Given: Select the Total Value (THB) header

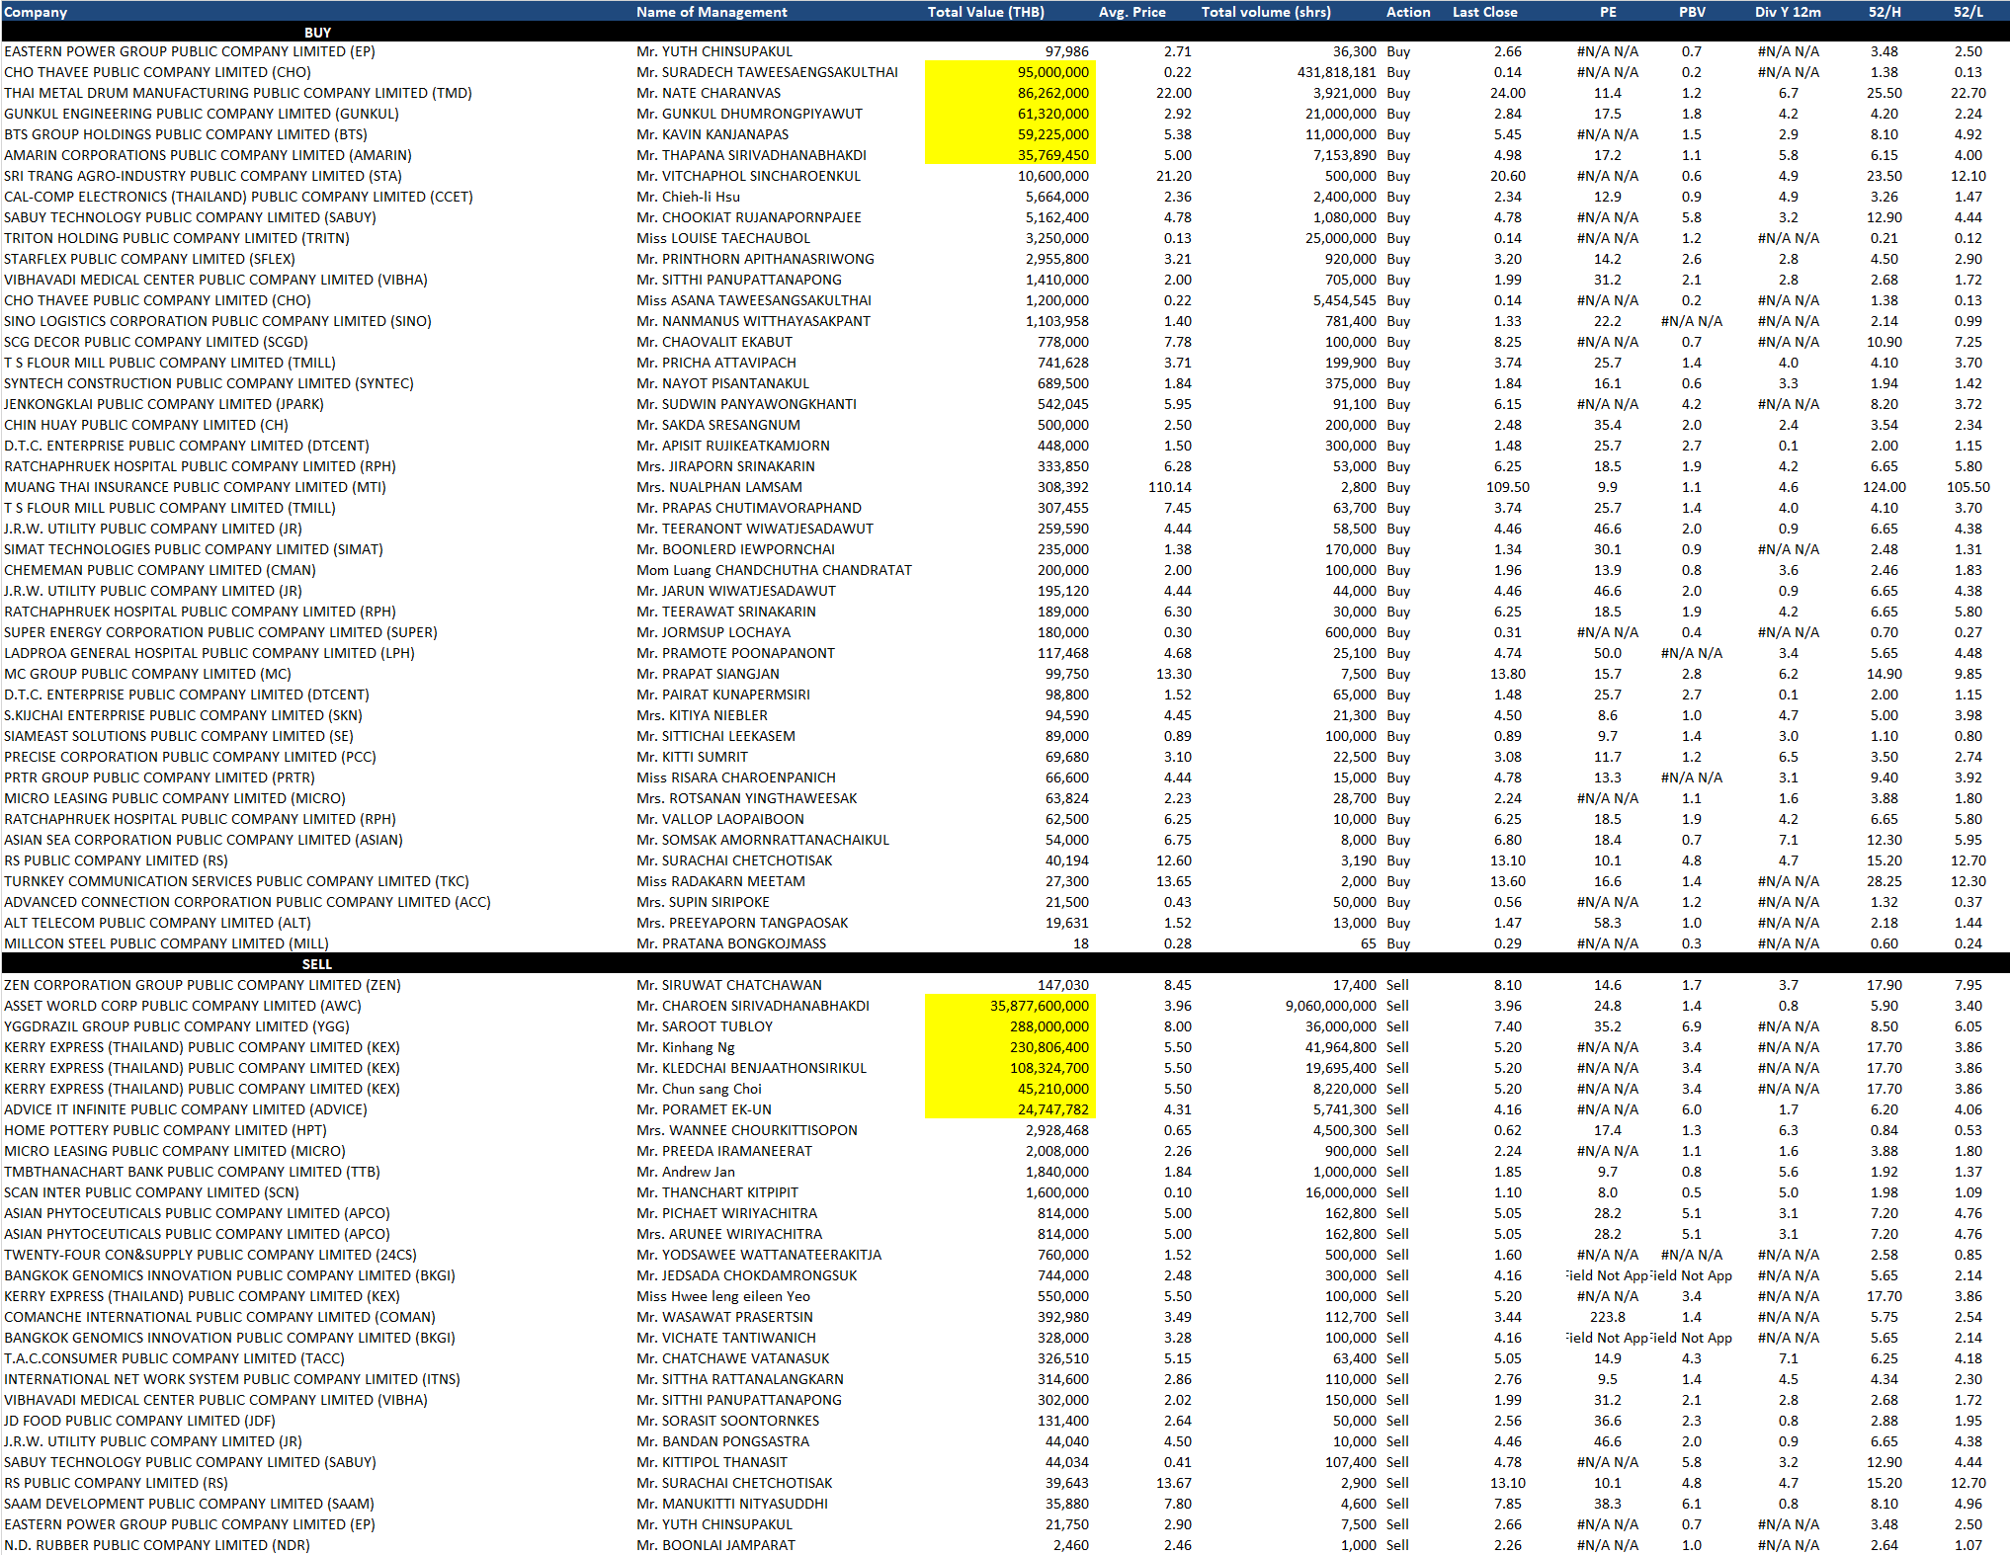Looking at the screenshot, I should (x=984, y=12).
